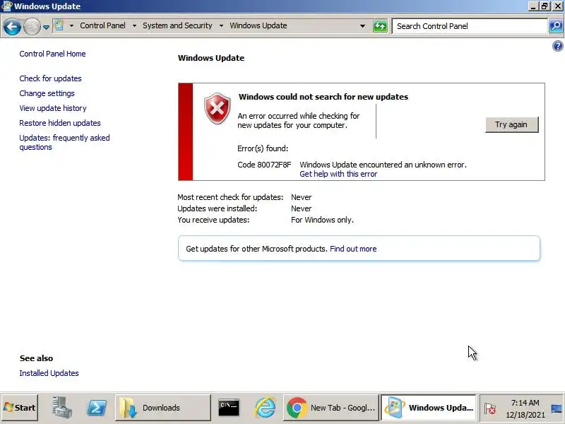565x424 pixels.
Task: Click the red error shield icon
Action: 218,109
